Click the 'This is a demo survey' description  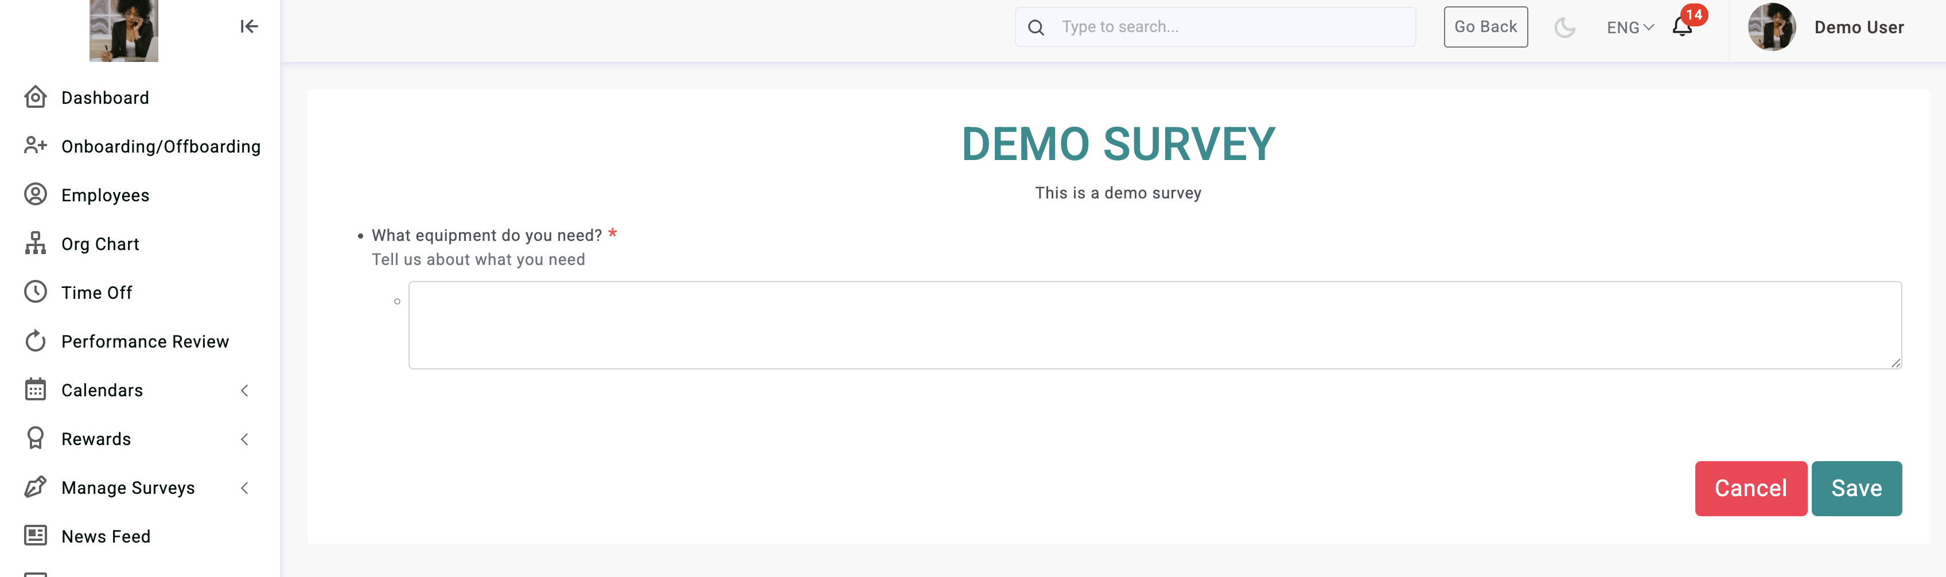[1118, 193]
